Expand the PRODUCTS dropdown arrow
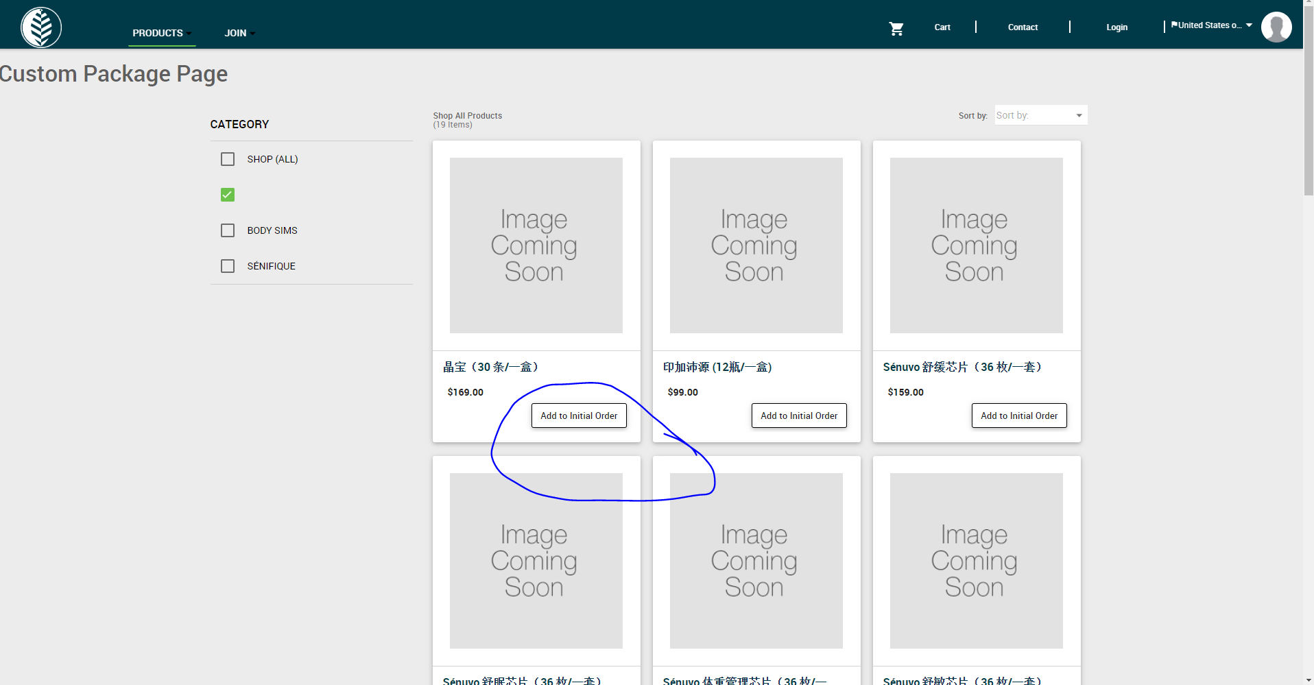 coord(189,33)
